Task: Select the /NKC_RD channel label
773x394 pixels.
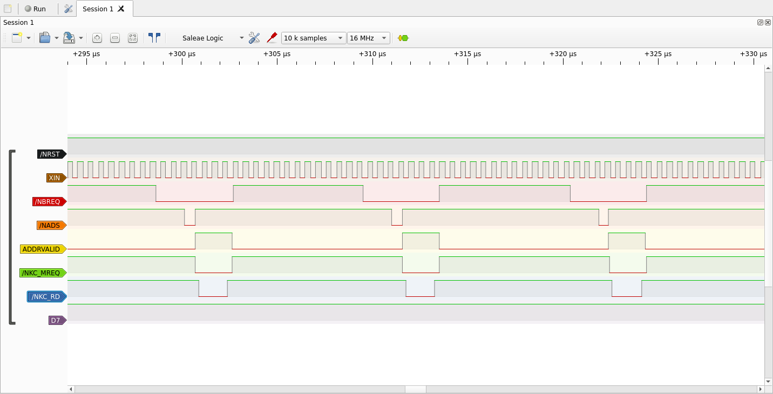Action: 46,296
